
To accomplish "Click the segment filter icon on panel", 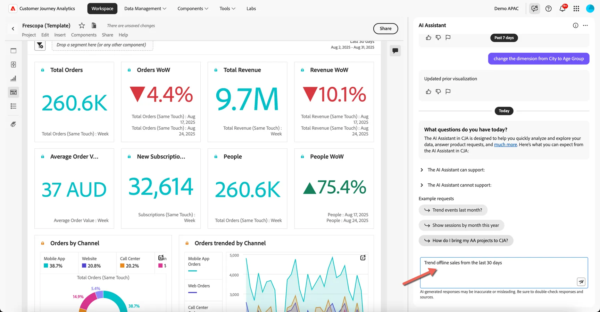I will (x=40, y=45).
